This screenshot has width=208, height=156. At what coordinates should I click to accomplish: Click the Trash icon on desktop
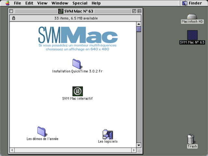click(191, 139)
